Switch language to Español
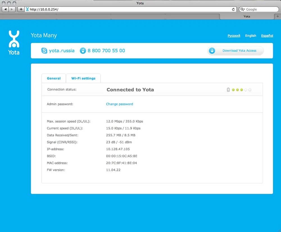 point(267,36)
